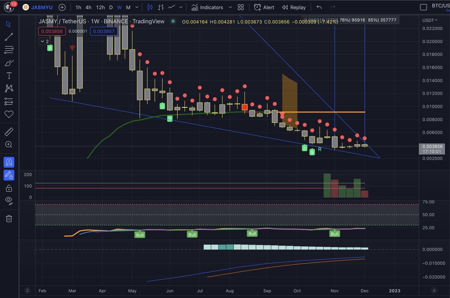Image resolution: width=450 pixels, height=298 pixels.
Task: Select the Trend Line drawing tool
Action: coord(9,37)
